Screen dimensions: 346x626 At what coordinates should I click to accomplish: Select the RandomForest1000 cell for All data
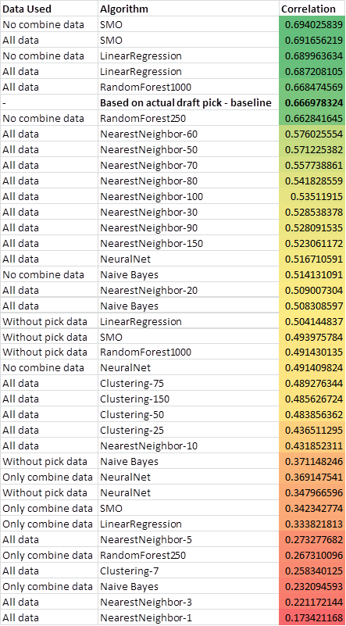(188, 87)
